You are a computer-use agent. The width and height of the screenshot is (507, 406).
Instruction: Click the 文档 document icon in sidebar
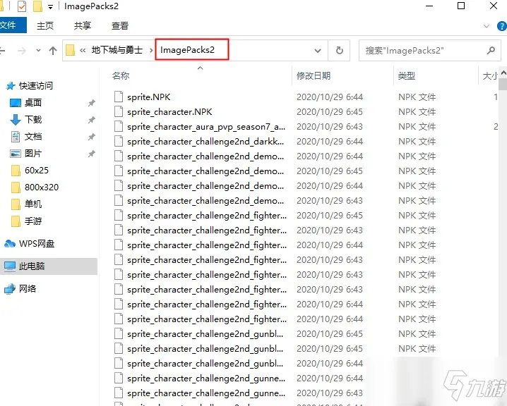pos(16,137)
